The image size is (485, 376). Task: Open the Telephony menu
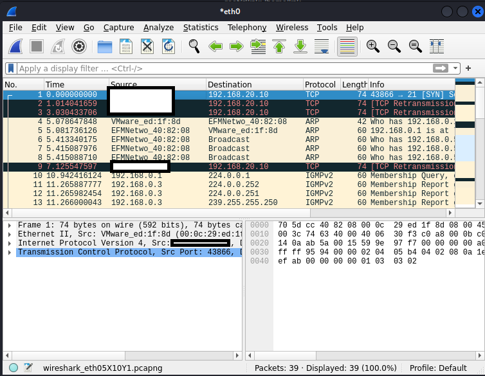[x=247, y=28]
